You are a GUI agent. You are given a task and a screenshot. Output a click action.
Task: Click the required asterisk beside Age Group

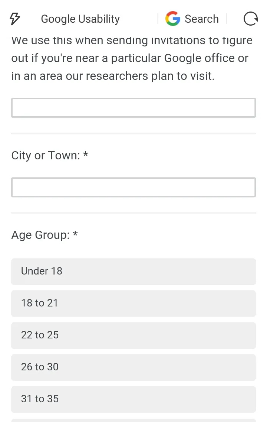coord(75,234)
